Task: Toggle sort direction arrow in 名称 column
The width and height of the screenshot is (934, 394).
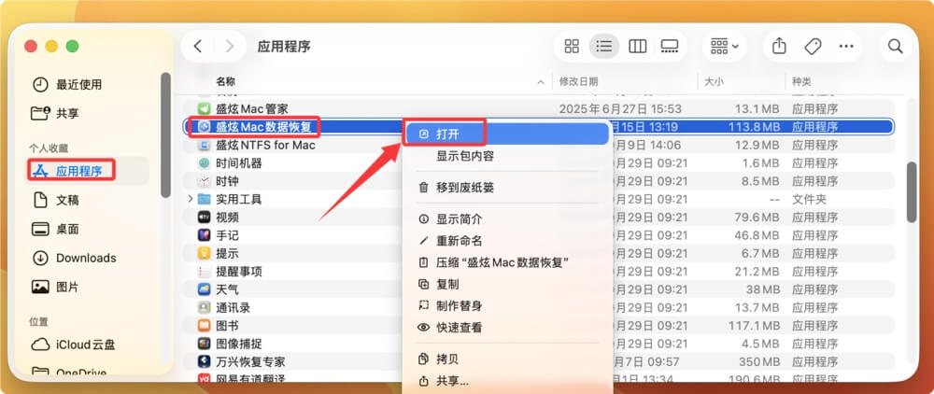Action: tap(540, 81)
